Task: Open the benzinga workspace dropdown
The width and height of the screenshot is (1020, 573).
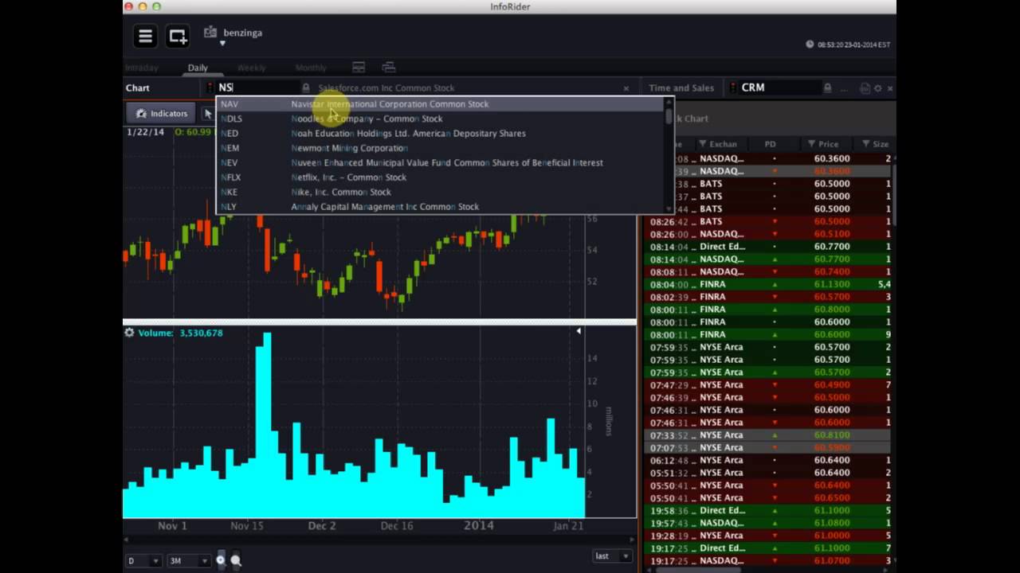Action: pyautogui.click(x=222, y=44)
